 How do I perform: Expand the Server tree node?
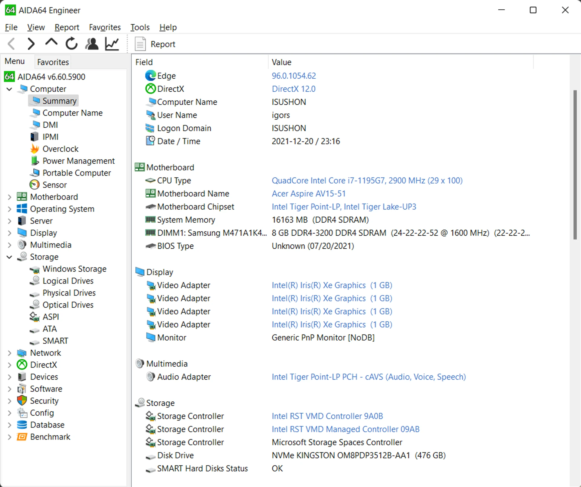[x=9, y=221]
